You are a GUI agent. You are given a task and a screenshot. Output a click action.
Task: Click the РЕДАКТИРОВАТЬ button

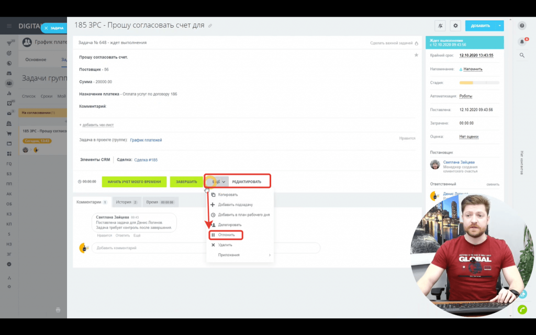(247, 182)
